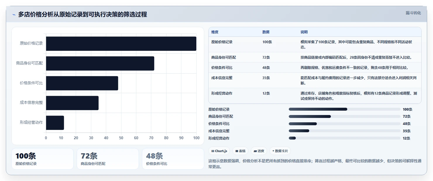The width and height of the screenshot is (433, 181).
Task: Click the 成本信息完整 chart axis label
Action: 31,102
